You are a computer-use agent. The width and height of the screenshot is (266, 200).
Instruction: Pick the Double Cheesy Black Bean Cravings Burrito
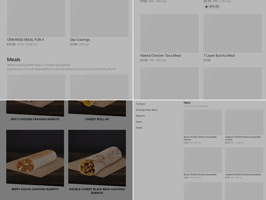[x=97, y=158]
